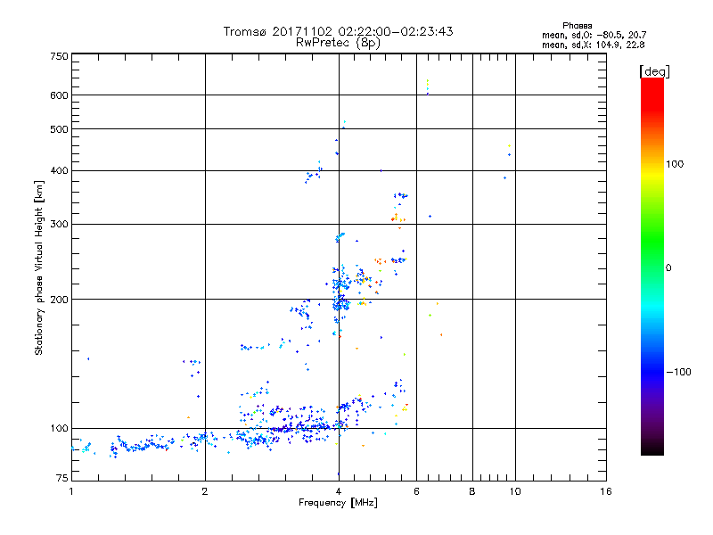Click the 'mean, sd,O: -80.5, 20.7' statistic

click(x=594, y=35)
